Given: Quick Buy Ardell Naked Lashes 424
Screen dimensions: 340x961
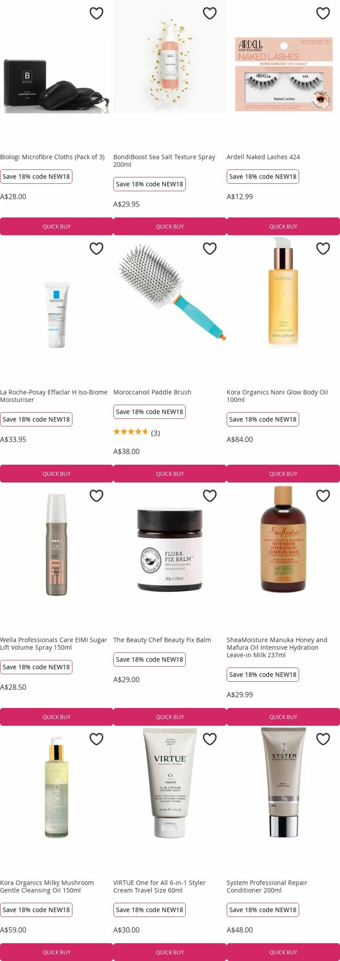Looking at the screenshot, I should [283, 226].
